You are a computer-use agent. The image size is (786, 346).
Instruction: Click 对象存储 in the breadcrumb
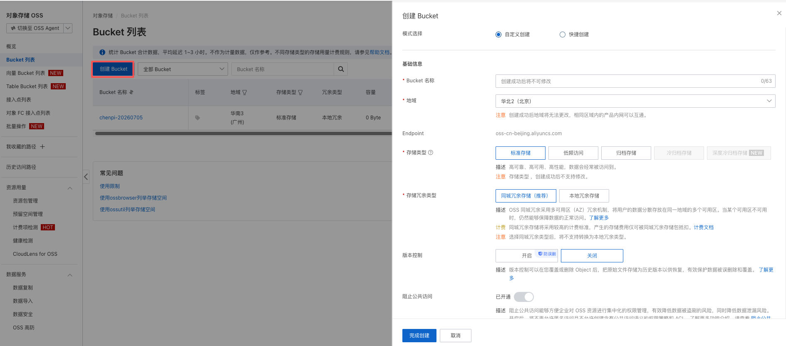pyautogui.click(x=103, y=16)
